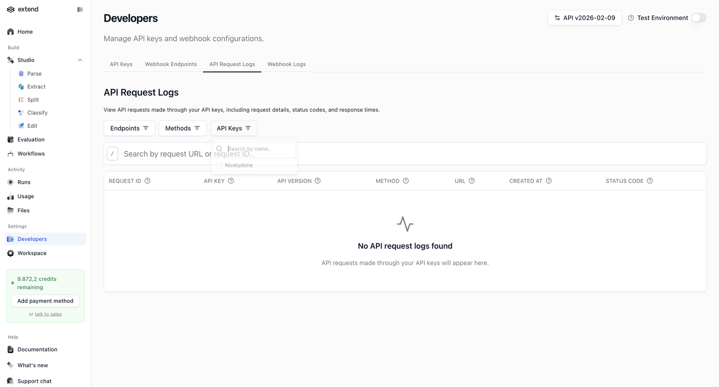The height and width of the screenshot is (387, 719).
Task: Switch to the Webhook Logs tab
Action: (x=287, y=64)
